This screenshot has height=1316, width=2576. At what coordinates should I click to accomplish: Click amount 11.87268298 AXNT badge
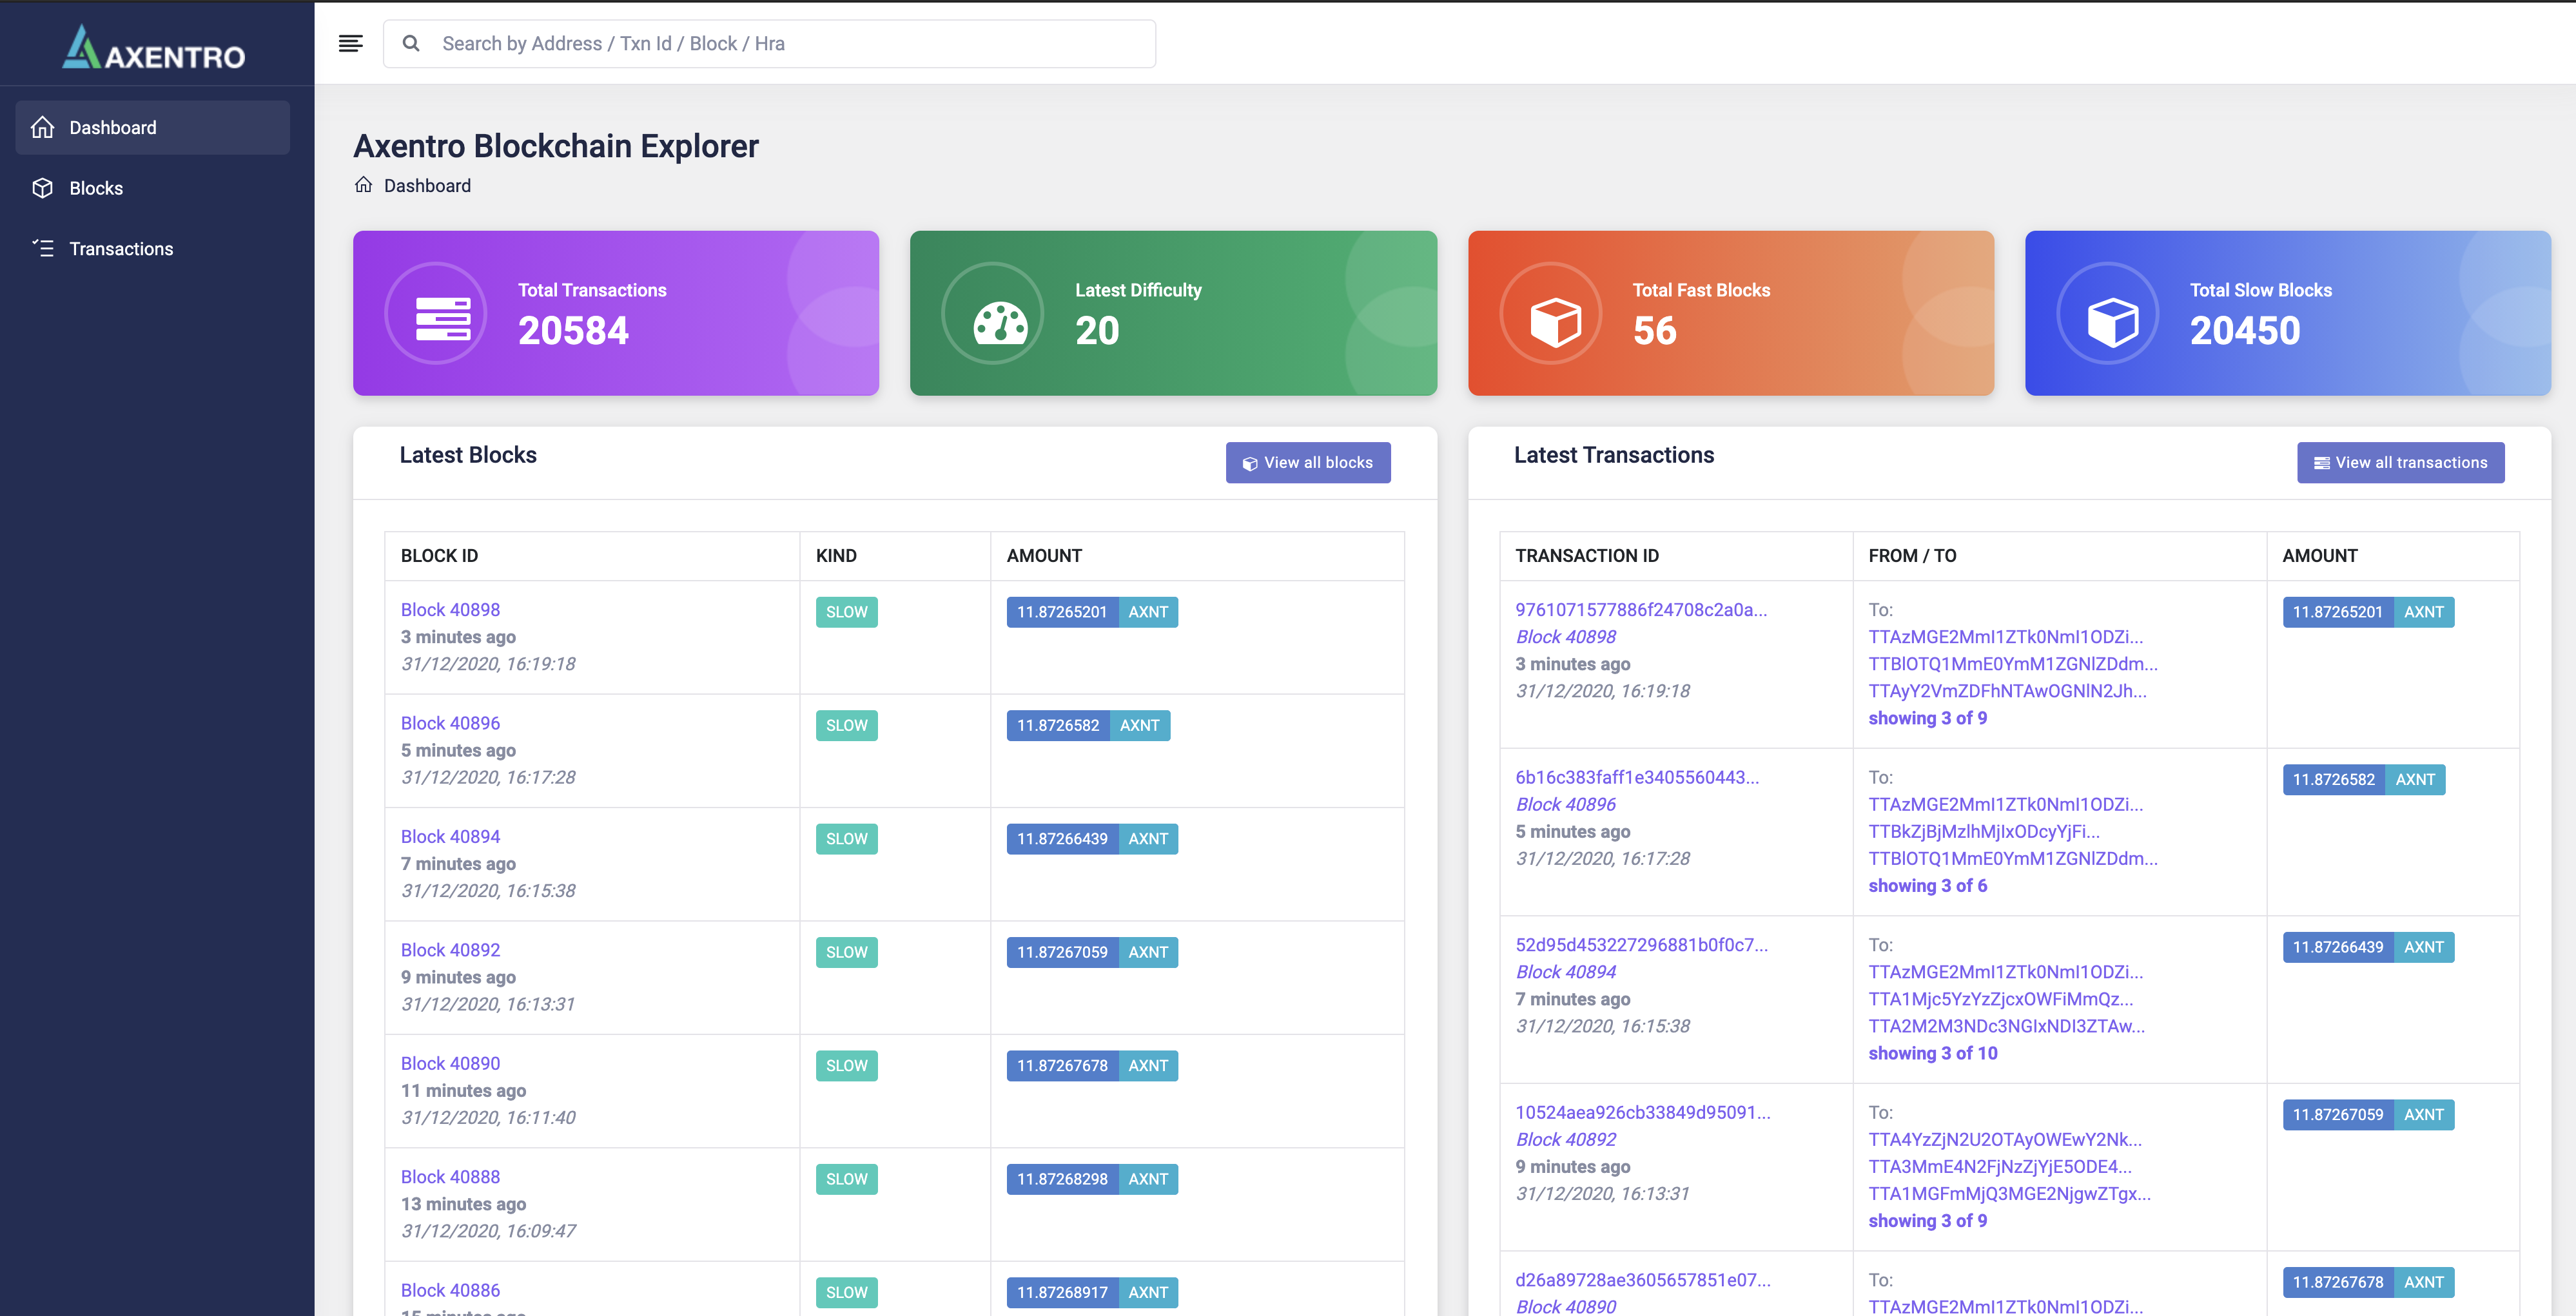(1092, 1179)
